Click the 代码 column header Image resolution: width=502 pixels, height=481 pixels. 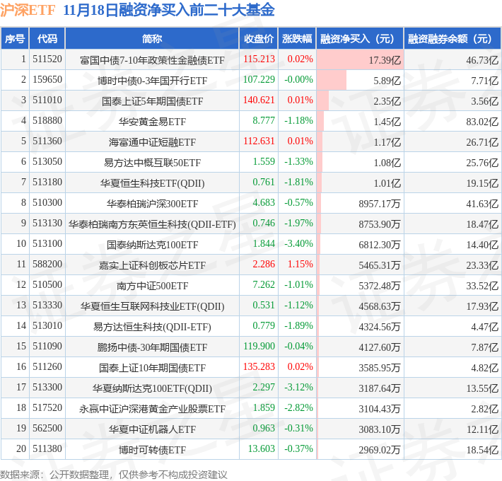point(47,39)
